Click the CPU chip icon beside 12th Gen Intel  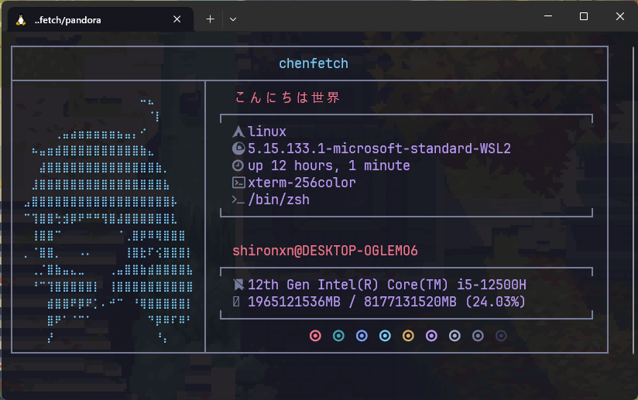coord(238,285)
